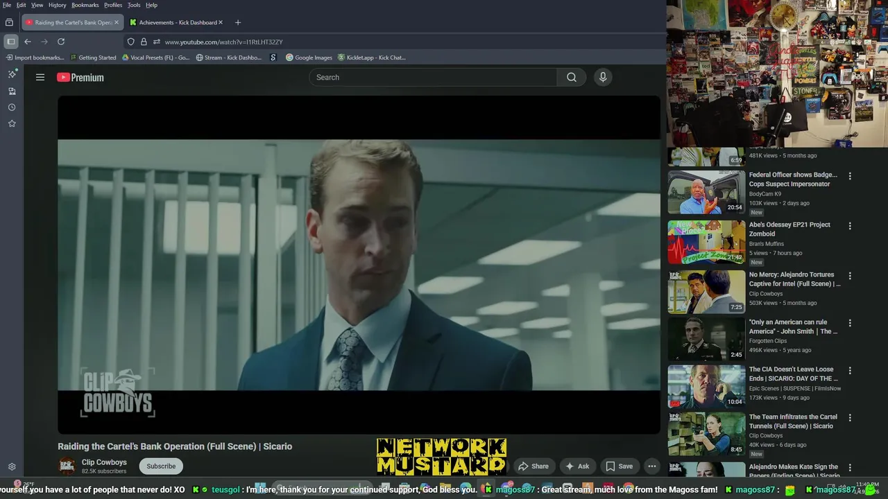
Task: Open options for The Team Infiltrates video
Action: pyautogui.click(x=850, y=418)
